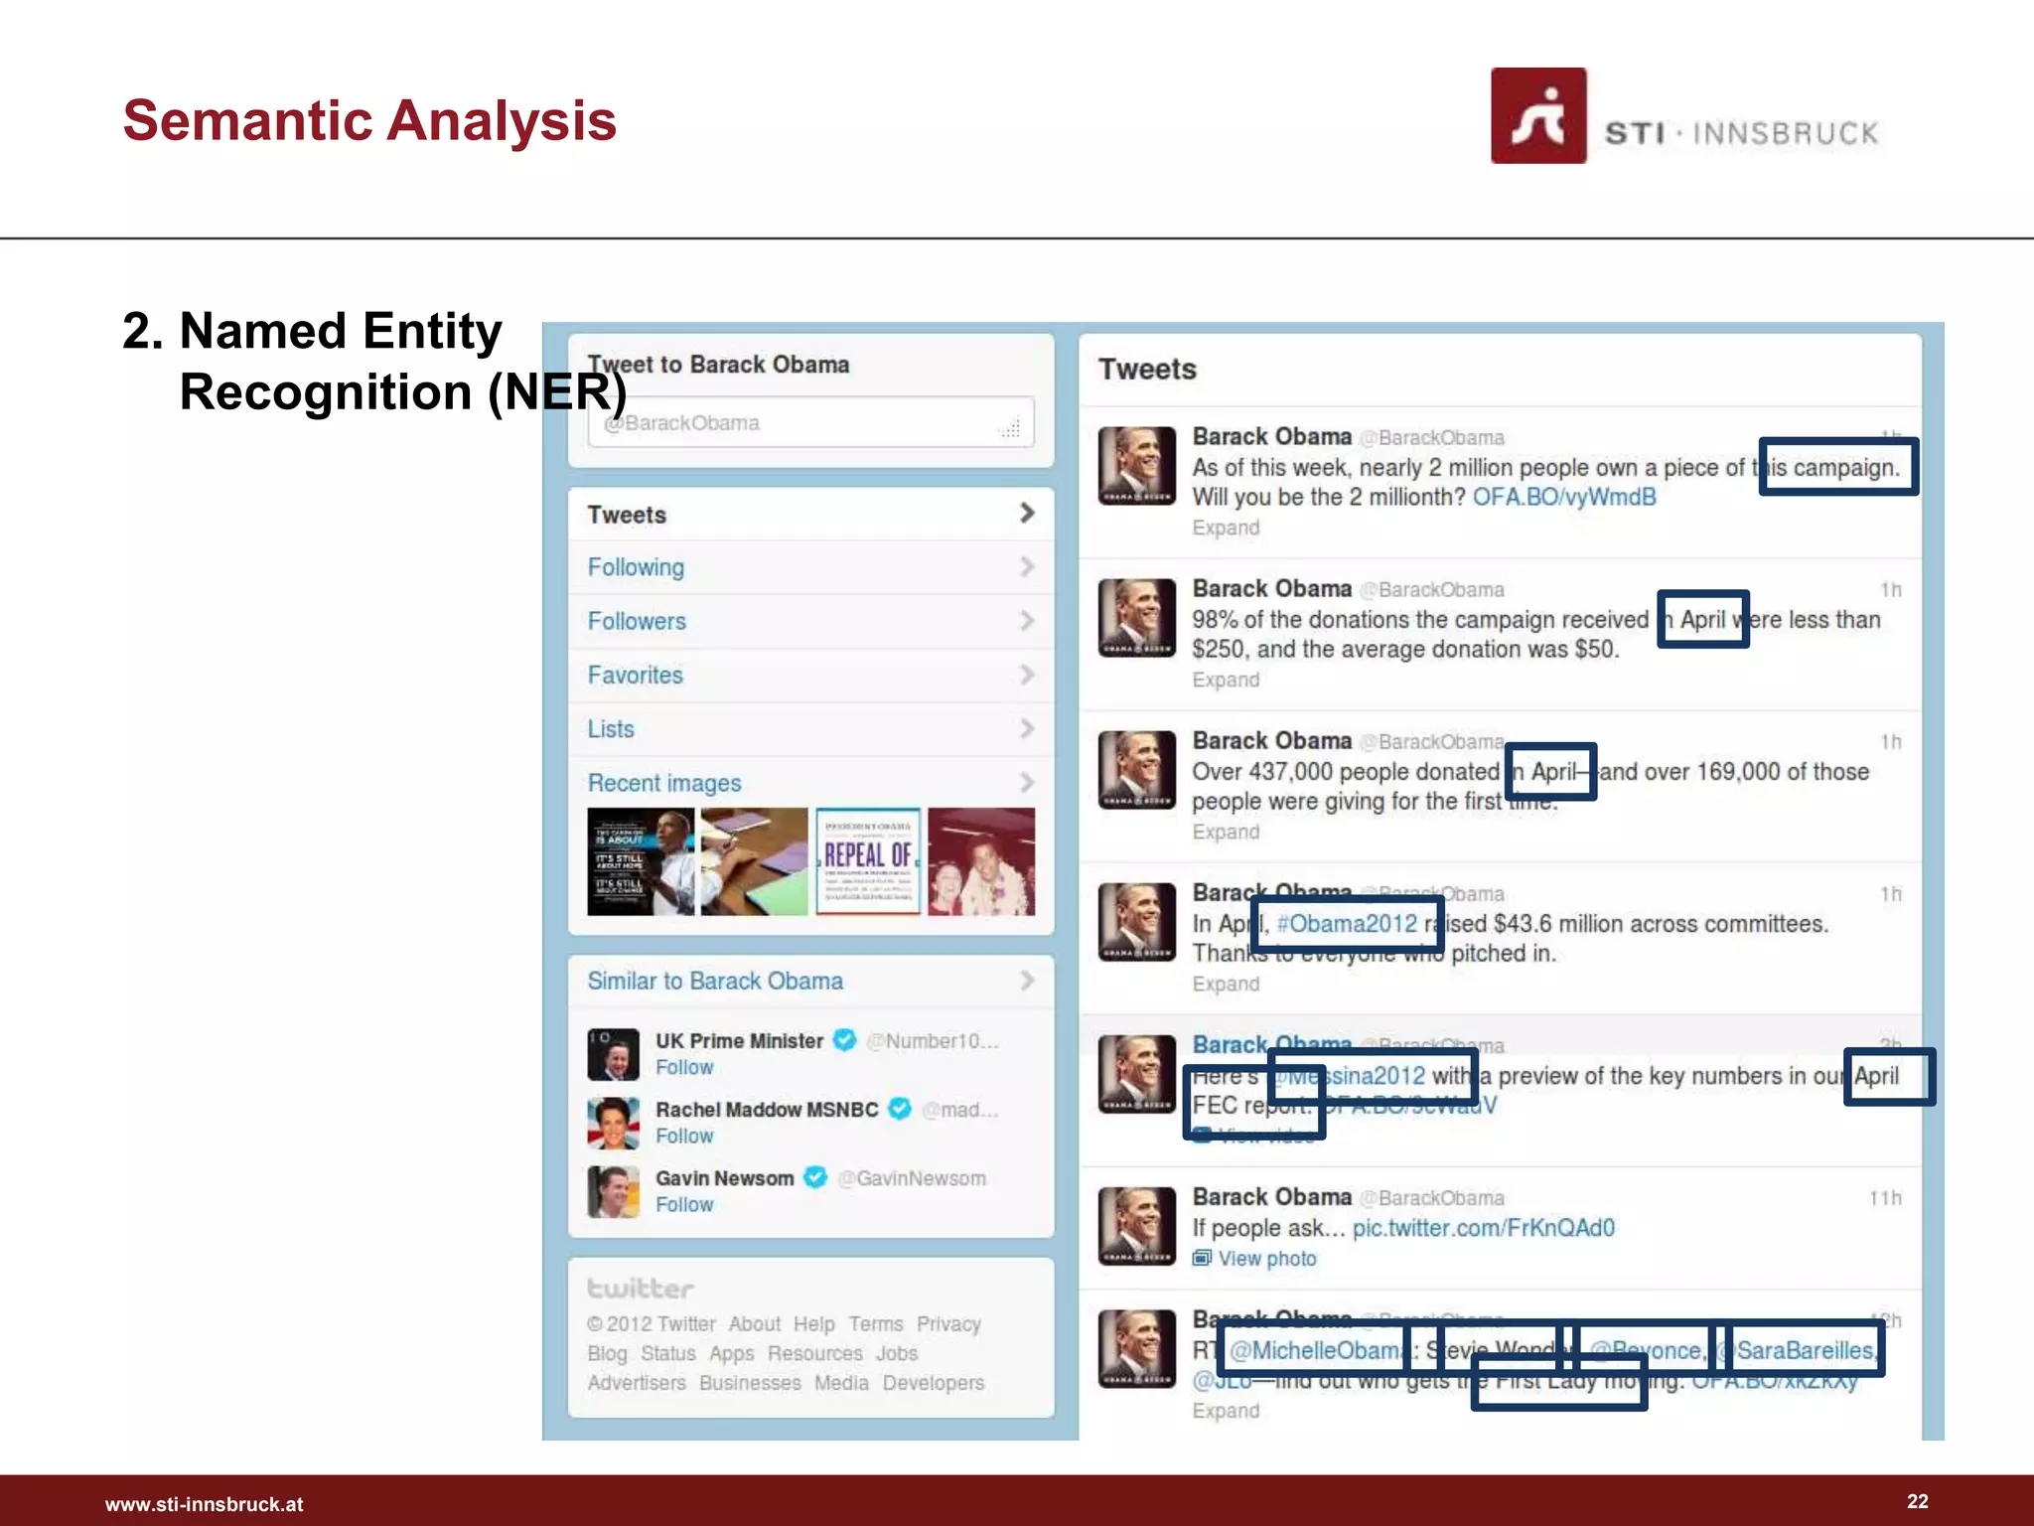The height and width of the screenshot is (1526, 2034).
Task: Follow UK Prime Minister
Action: [x=684, y=1067]
